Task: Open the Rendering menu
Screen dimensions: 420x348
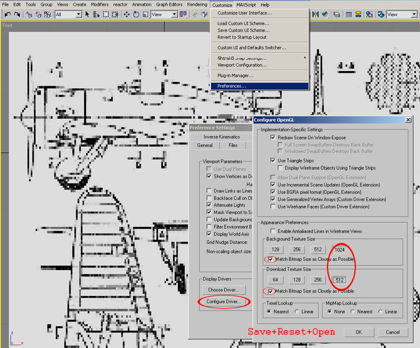Action: [197, 5]
